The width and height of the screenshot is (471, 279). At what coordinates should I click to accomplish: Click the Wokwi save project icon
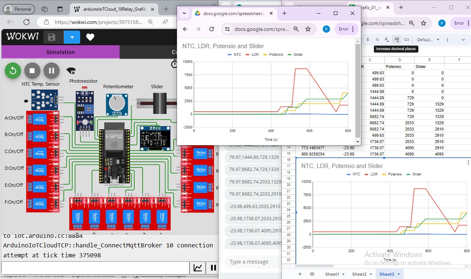pos(52,37)
